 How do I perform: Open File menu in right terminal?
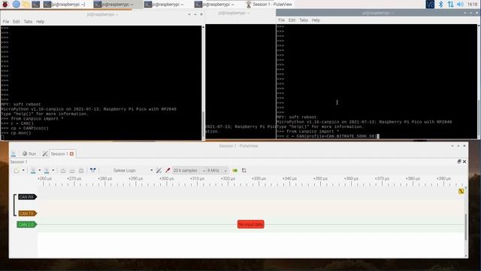281,20
